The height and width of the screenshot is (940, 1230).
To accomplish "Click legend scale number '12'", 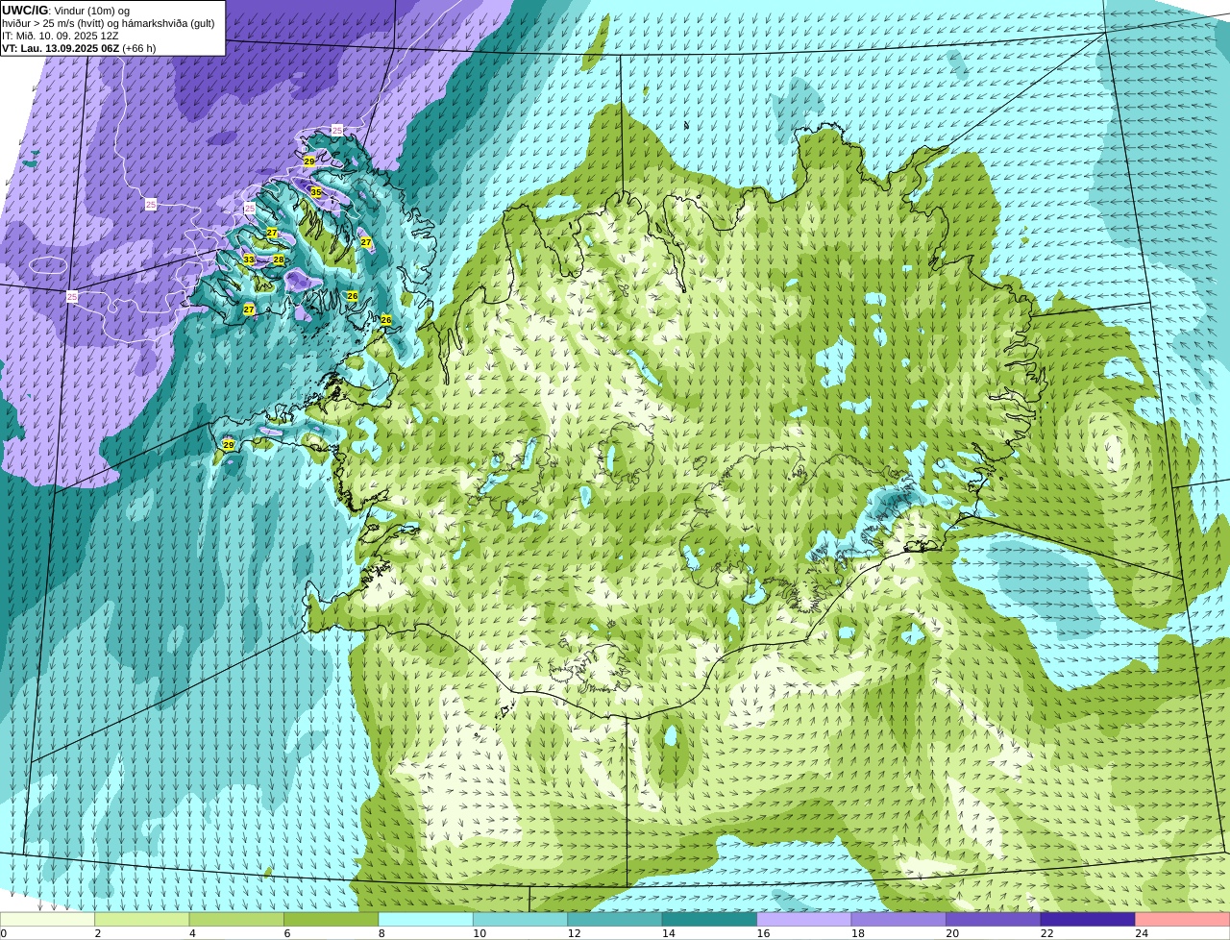I will (574, 933).
